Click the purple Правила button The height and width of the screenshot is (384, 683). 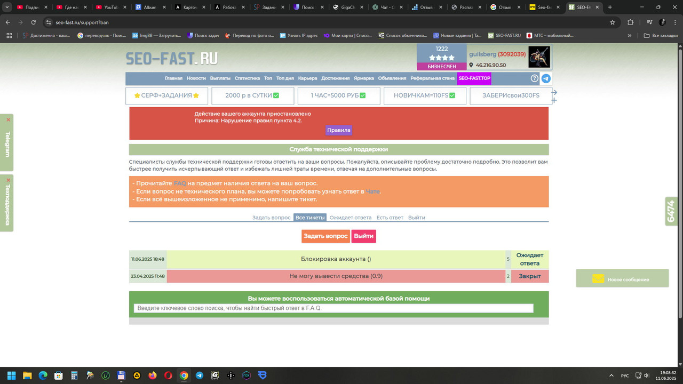(339, 130)
